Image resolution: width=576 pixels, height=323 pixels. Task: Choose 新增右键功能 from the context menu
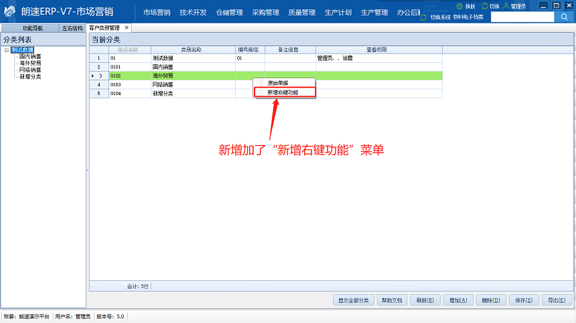pyautogui.click(x=283, y=92)
